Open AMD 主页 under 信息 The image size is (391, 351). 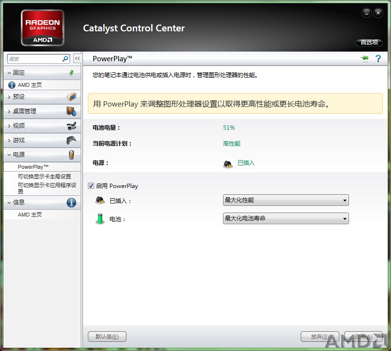click(29, 215)
